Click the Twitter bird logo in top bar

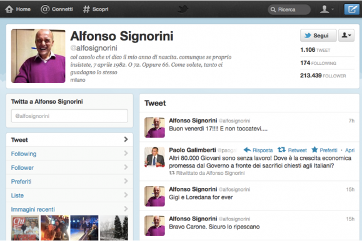click(183, 9)
